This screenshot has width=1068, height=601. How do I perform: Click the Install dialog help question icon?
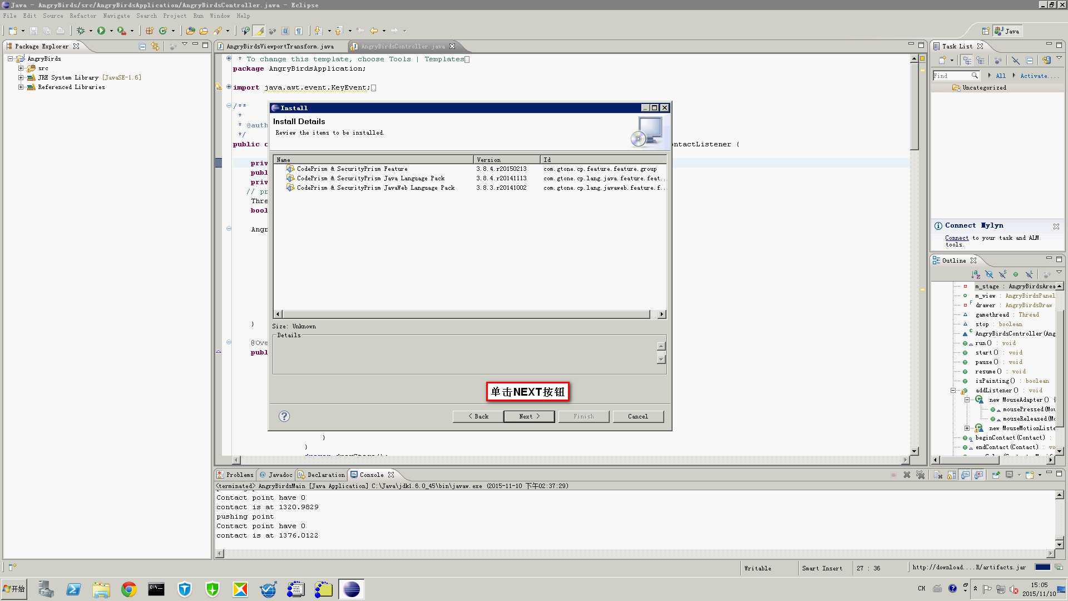tap(284, 416)
